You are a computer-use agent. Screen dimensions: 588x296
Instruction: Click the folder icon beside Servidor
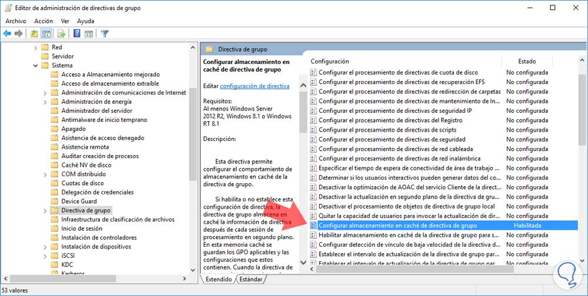[x=45, y=56]
